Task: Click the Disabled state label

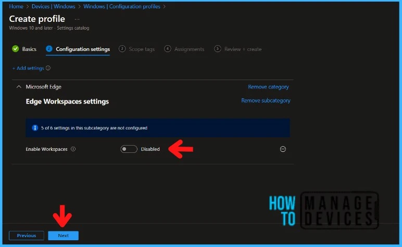Action: 150,149
